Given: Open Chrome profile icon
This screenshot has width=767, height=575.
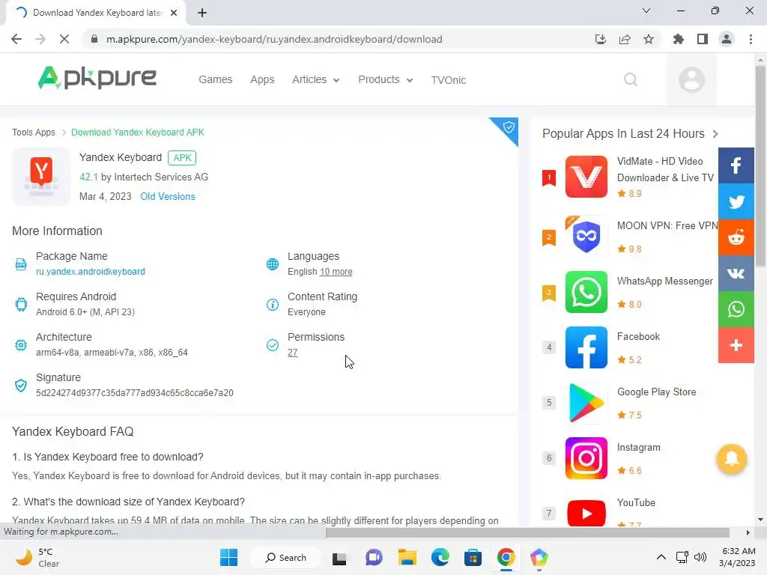Looking at the screenshot, I should pos(727,39).
